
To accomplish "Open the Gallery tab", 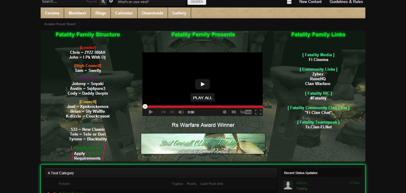I will tap(179, 13).
